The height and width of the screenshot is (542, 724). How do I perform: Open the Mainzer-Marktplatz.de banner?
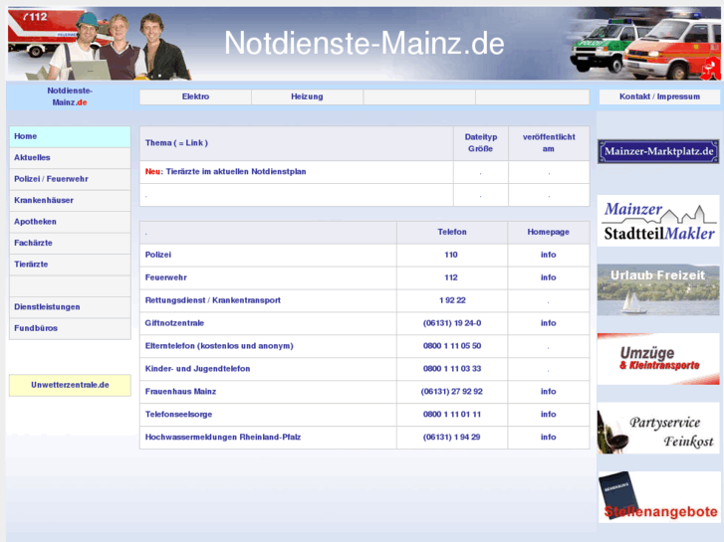[658, 152]
